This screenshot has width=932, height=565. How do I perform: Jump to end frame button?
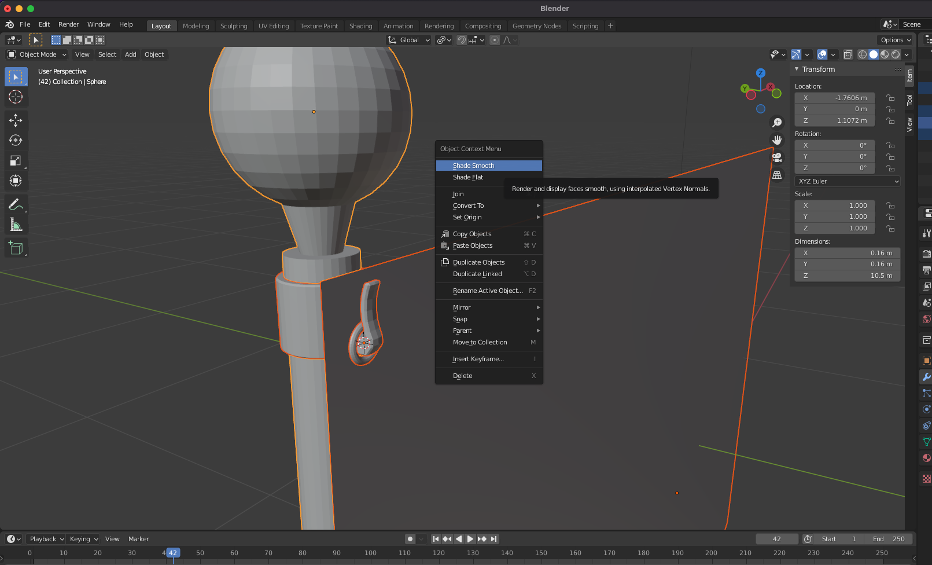pos(493,539)
